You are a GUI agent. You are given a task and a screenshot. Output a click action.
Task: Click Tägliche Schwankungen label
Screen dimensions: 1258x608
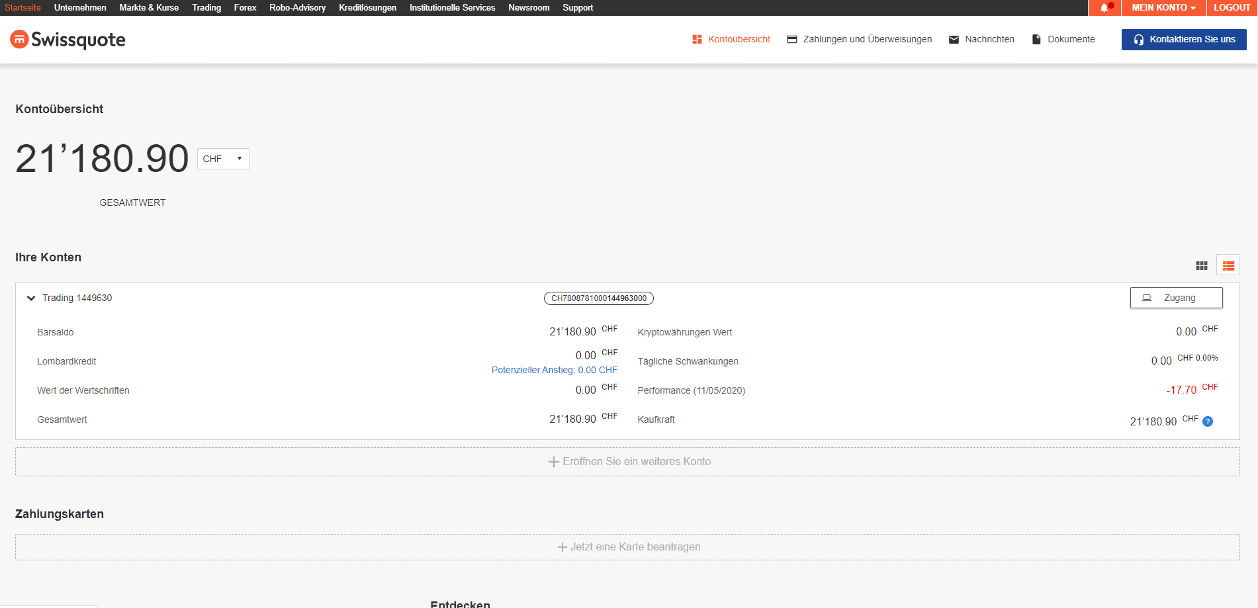tap(688, 361)
